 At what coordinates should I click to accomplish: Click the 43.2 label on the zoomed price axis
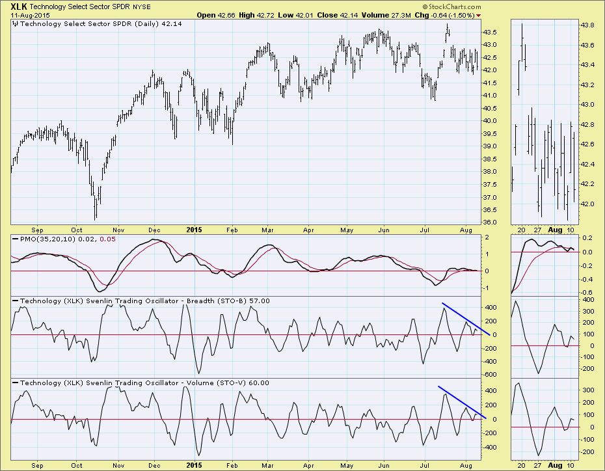pos(587,85)
